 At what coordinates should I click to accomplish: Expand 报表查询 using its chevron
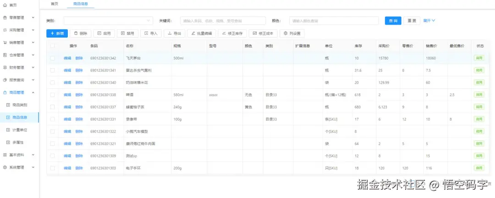(33, 80)
